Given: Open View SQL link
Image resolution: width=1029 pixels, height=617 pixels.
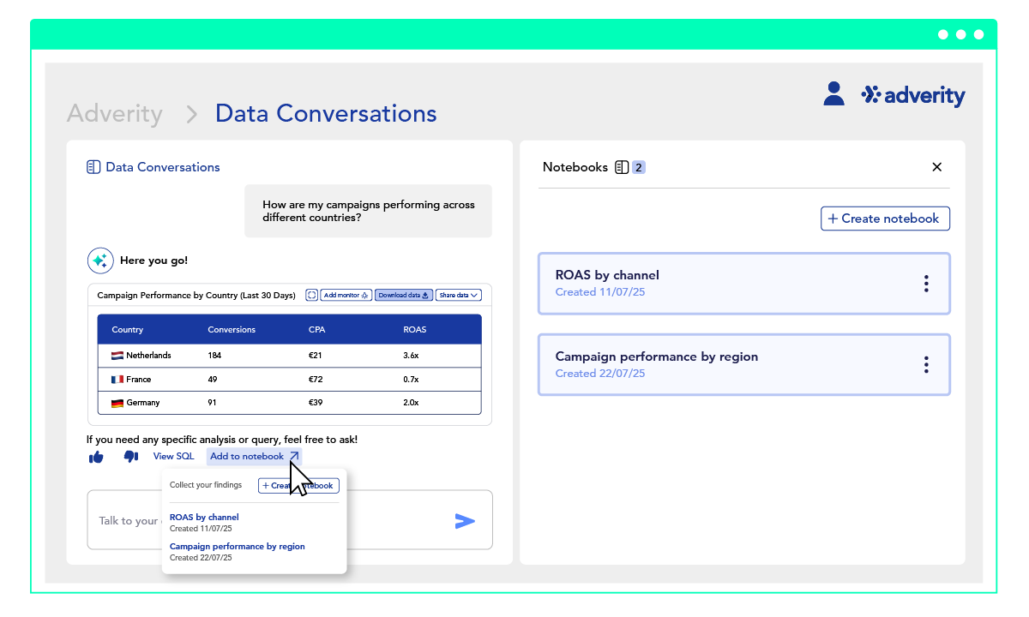Looking at the screenshot, I should (x=174, y=457).
